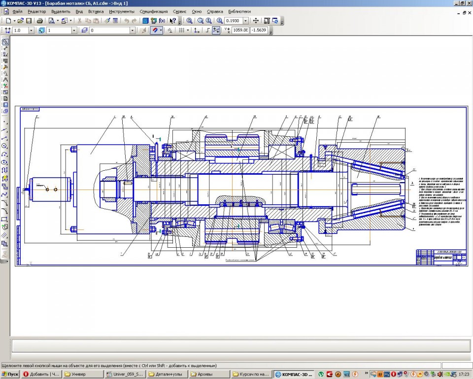Click the X coordinate field -1.5639
Image resolution: width=473 pixels, height=379 pixels.
259,30
